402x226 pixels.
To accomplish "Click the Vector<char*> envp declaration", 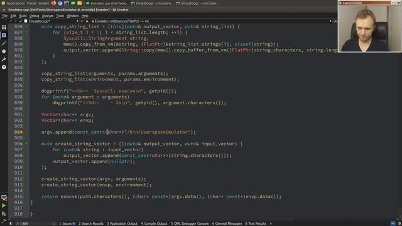I will tap(67, 120).
